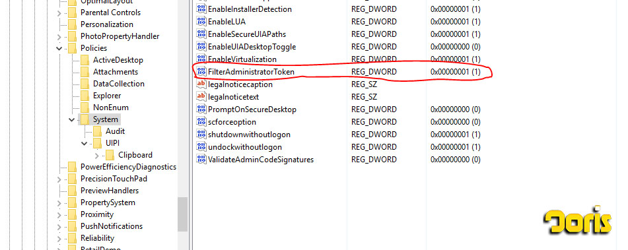This screenshot has height=250, width=628.
Task: Click the PromptOnSecureDesktop value name
Action: click(x=252, y=109)
